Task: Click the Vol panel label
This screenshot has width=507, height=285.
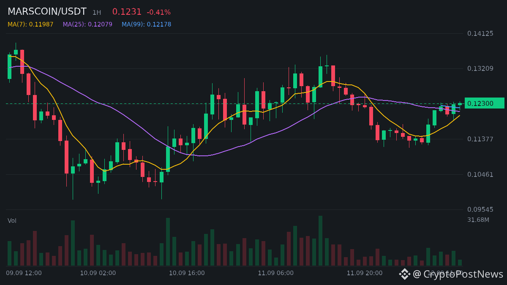Action: (x=12, y=220)
